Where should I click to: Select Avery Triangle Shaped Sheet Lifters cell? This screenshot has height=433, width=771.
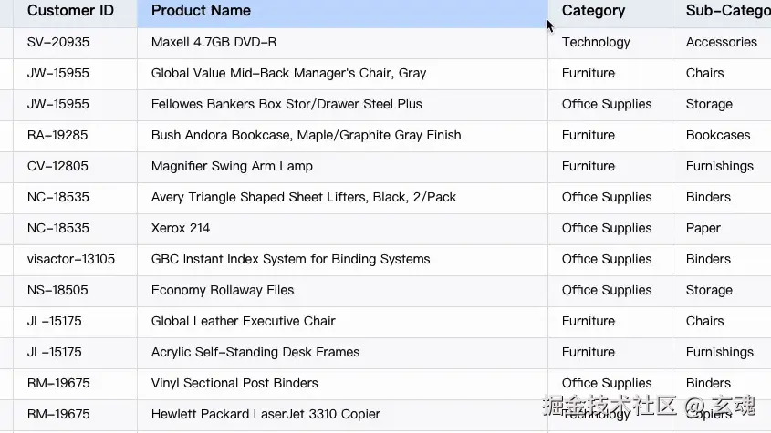tap(342, 198)
